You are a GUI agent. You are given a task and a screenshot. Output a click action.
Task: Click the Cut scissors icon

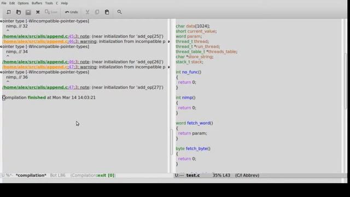click(x=87, y=12)
